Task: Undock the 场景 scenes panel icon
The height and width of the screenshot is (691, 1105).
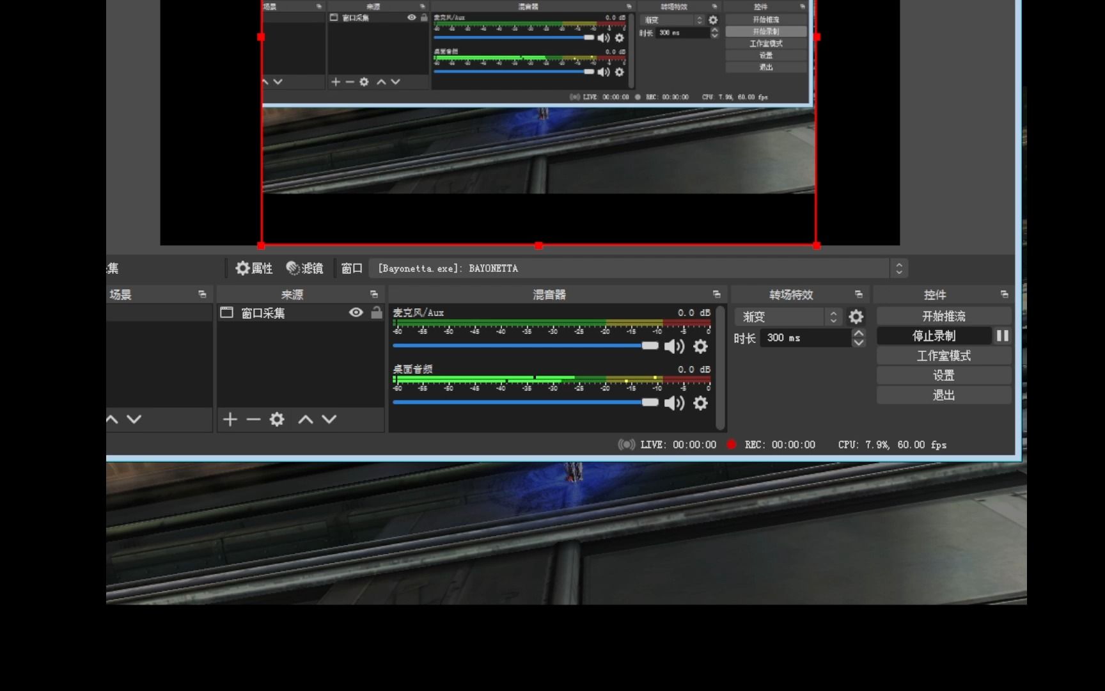Action: pyautogui.click(x=202, y=294)
